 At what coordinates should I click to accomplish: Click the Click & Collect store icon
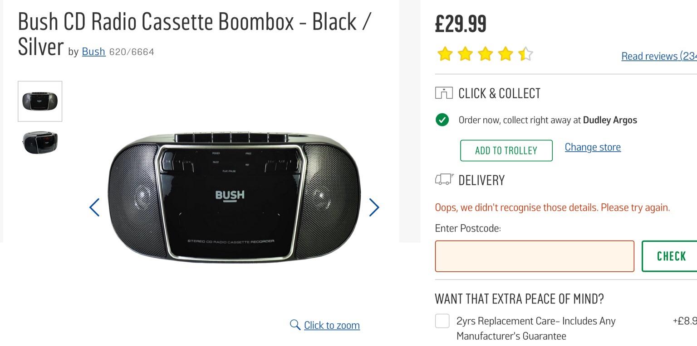443,93
